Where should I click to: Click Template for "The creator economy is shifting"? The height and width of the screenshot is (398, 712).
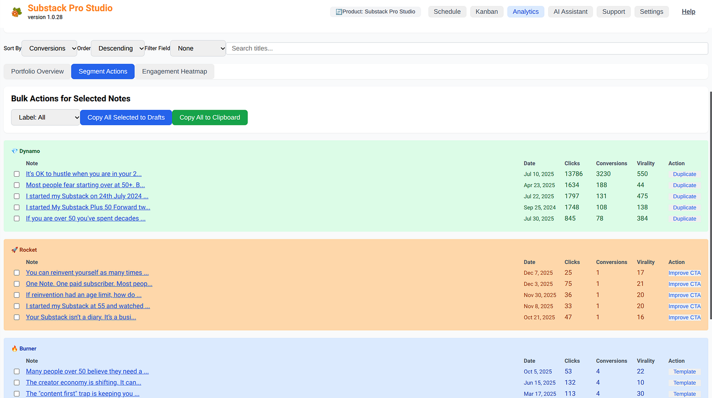[x=685, y=383]
